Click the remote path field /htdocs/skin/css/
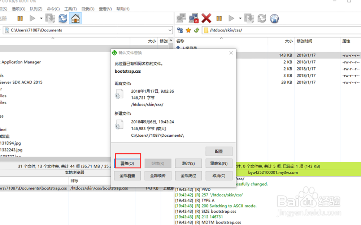Screen dimensions: 361x225 click(281, 30)
